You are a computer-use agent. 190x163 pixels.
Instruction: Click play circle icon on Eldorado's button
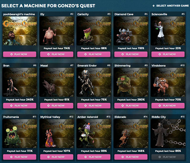123,157
